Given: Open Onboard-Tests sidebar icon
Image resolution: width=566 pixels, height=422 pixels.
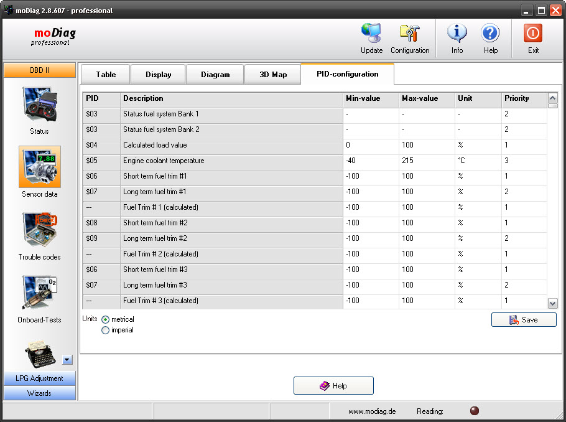Looking at the screenshot, I should (40, 293).
